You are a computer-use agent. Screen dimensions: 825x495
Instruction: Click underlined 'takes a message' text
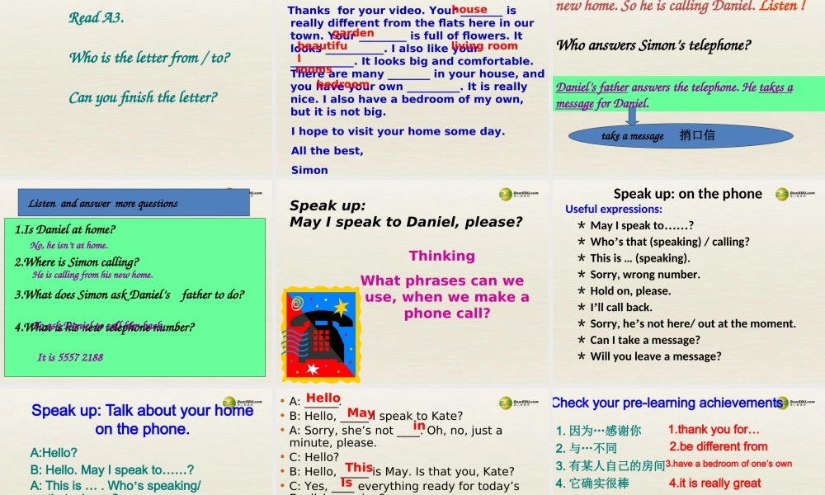775,87
